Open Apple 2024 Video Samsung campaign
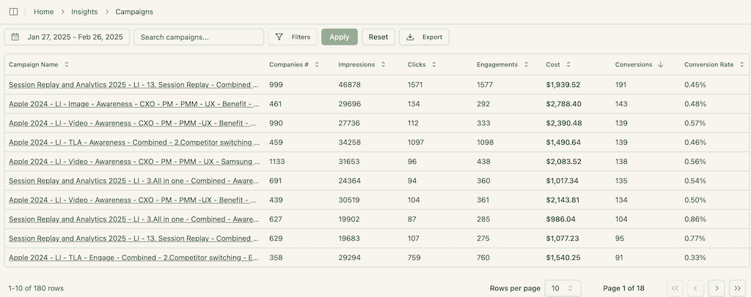 tap(134, 162)
